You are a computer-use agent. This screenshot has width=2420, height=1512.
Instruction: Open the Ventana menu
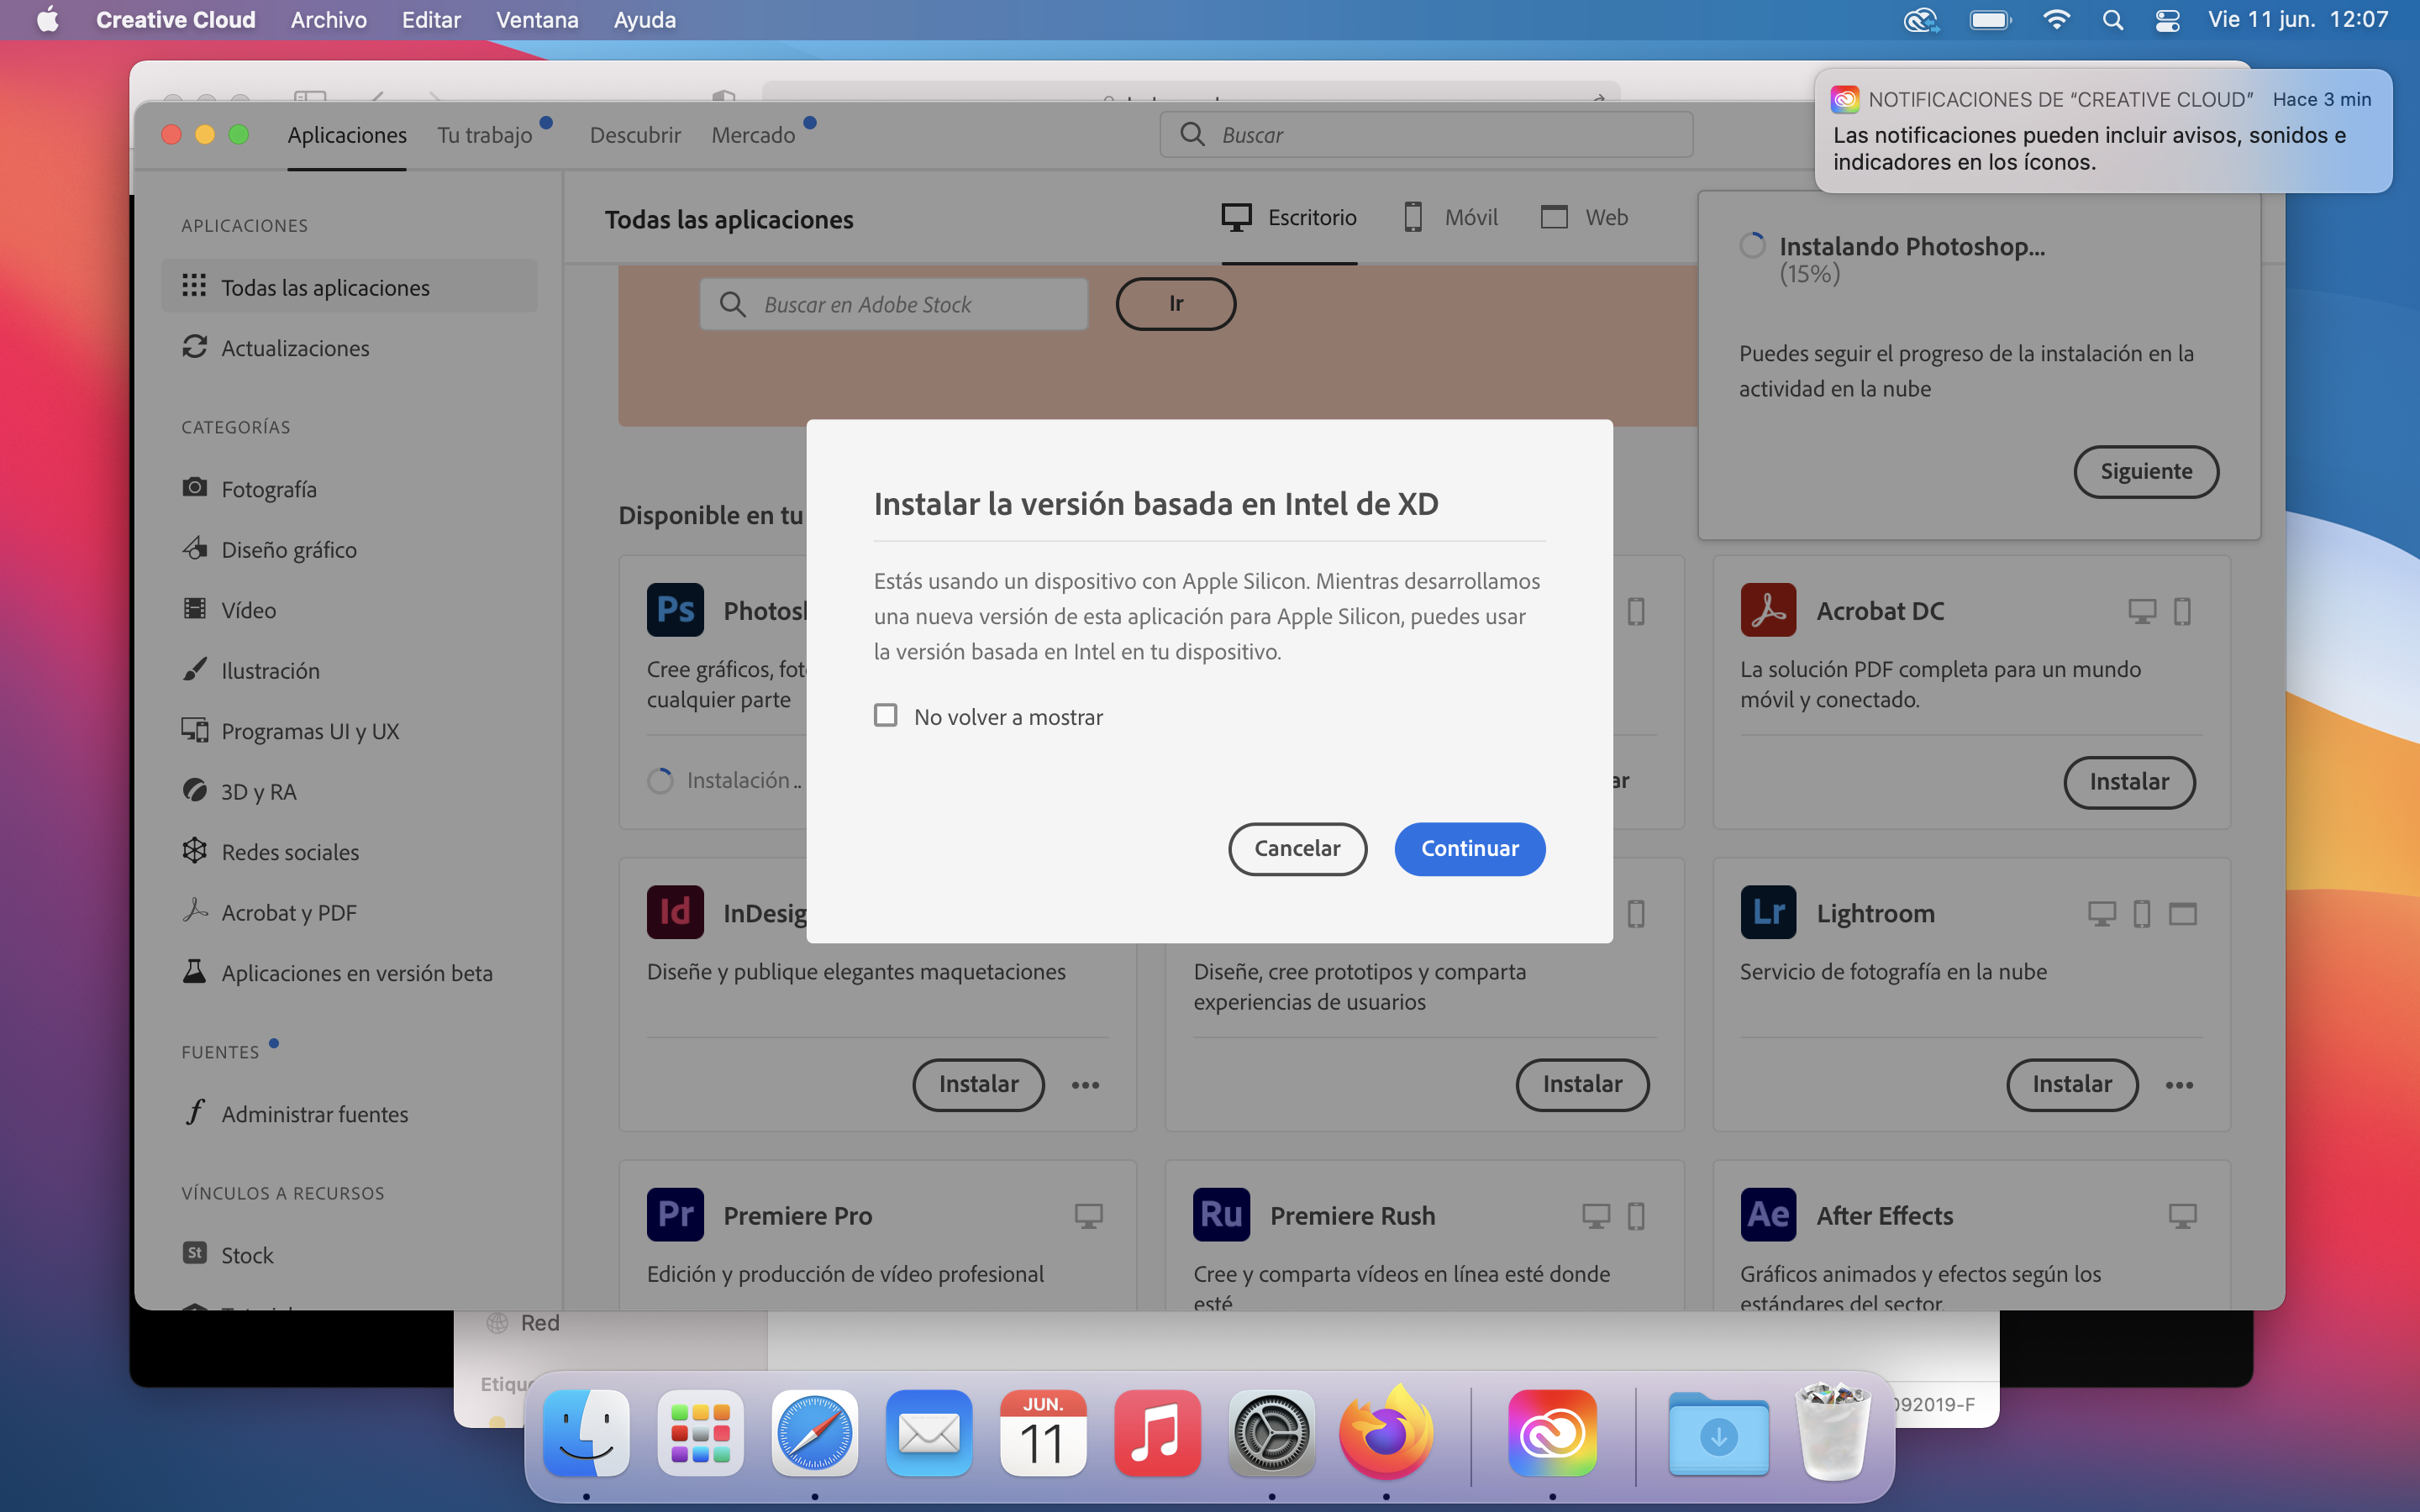coord(537,20)
